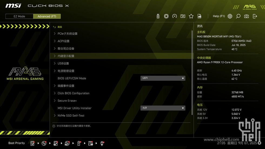Open MSI Driver Utility Installer dropdown showing 允许
This screenshot has height=149, width=265.
click(163, 108)
